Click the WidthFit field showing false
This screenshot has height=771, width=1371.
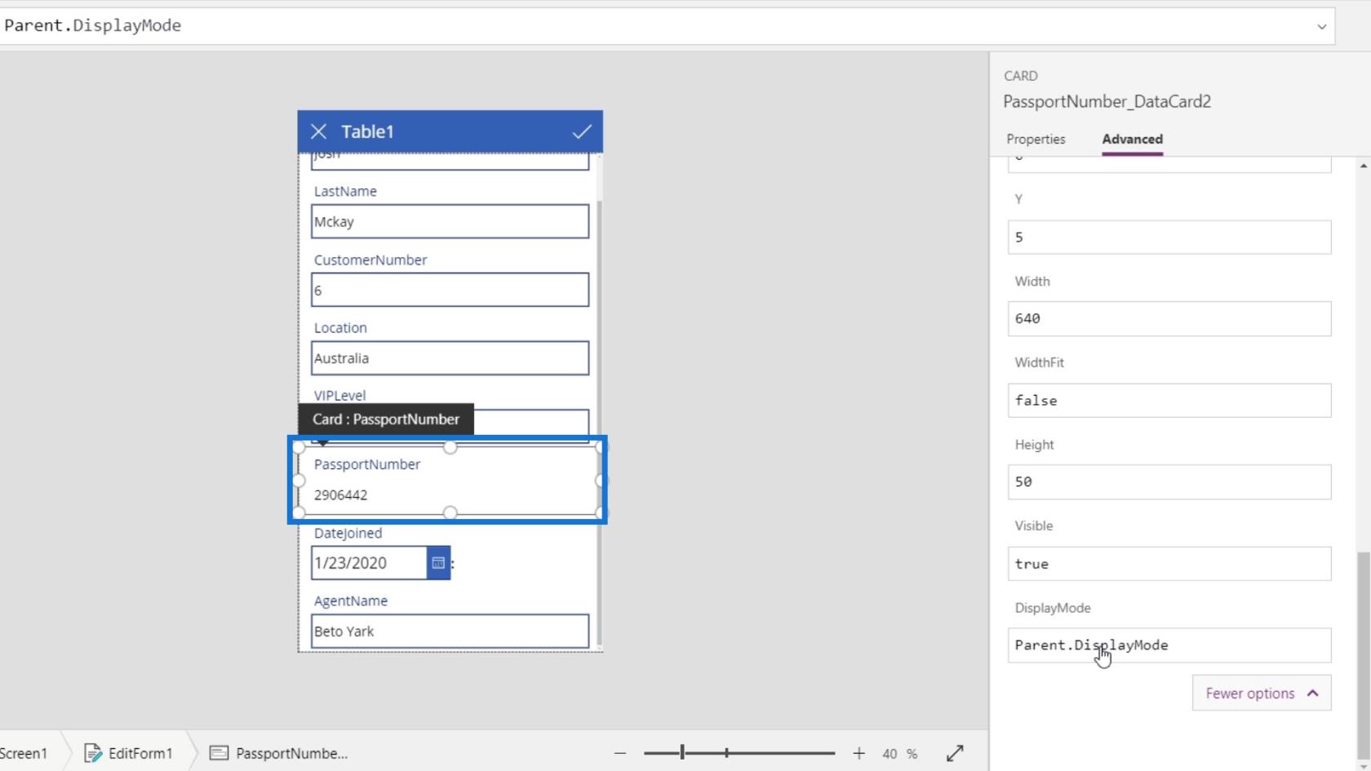1169,401
